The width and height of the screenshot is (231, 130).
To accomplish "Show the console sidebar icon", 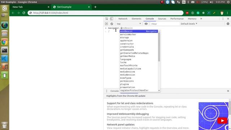I will (x=106, y=24).
